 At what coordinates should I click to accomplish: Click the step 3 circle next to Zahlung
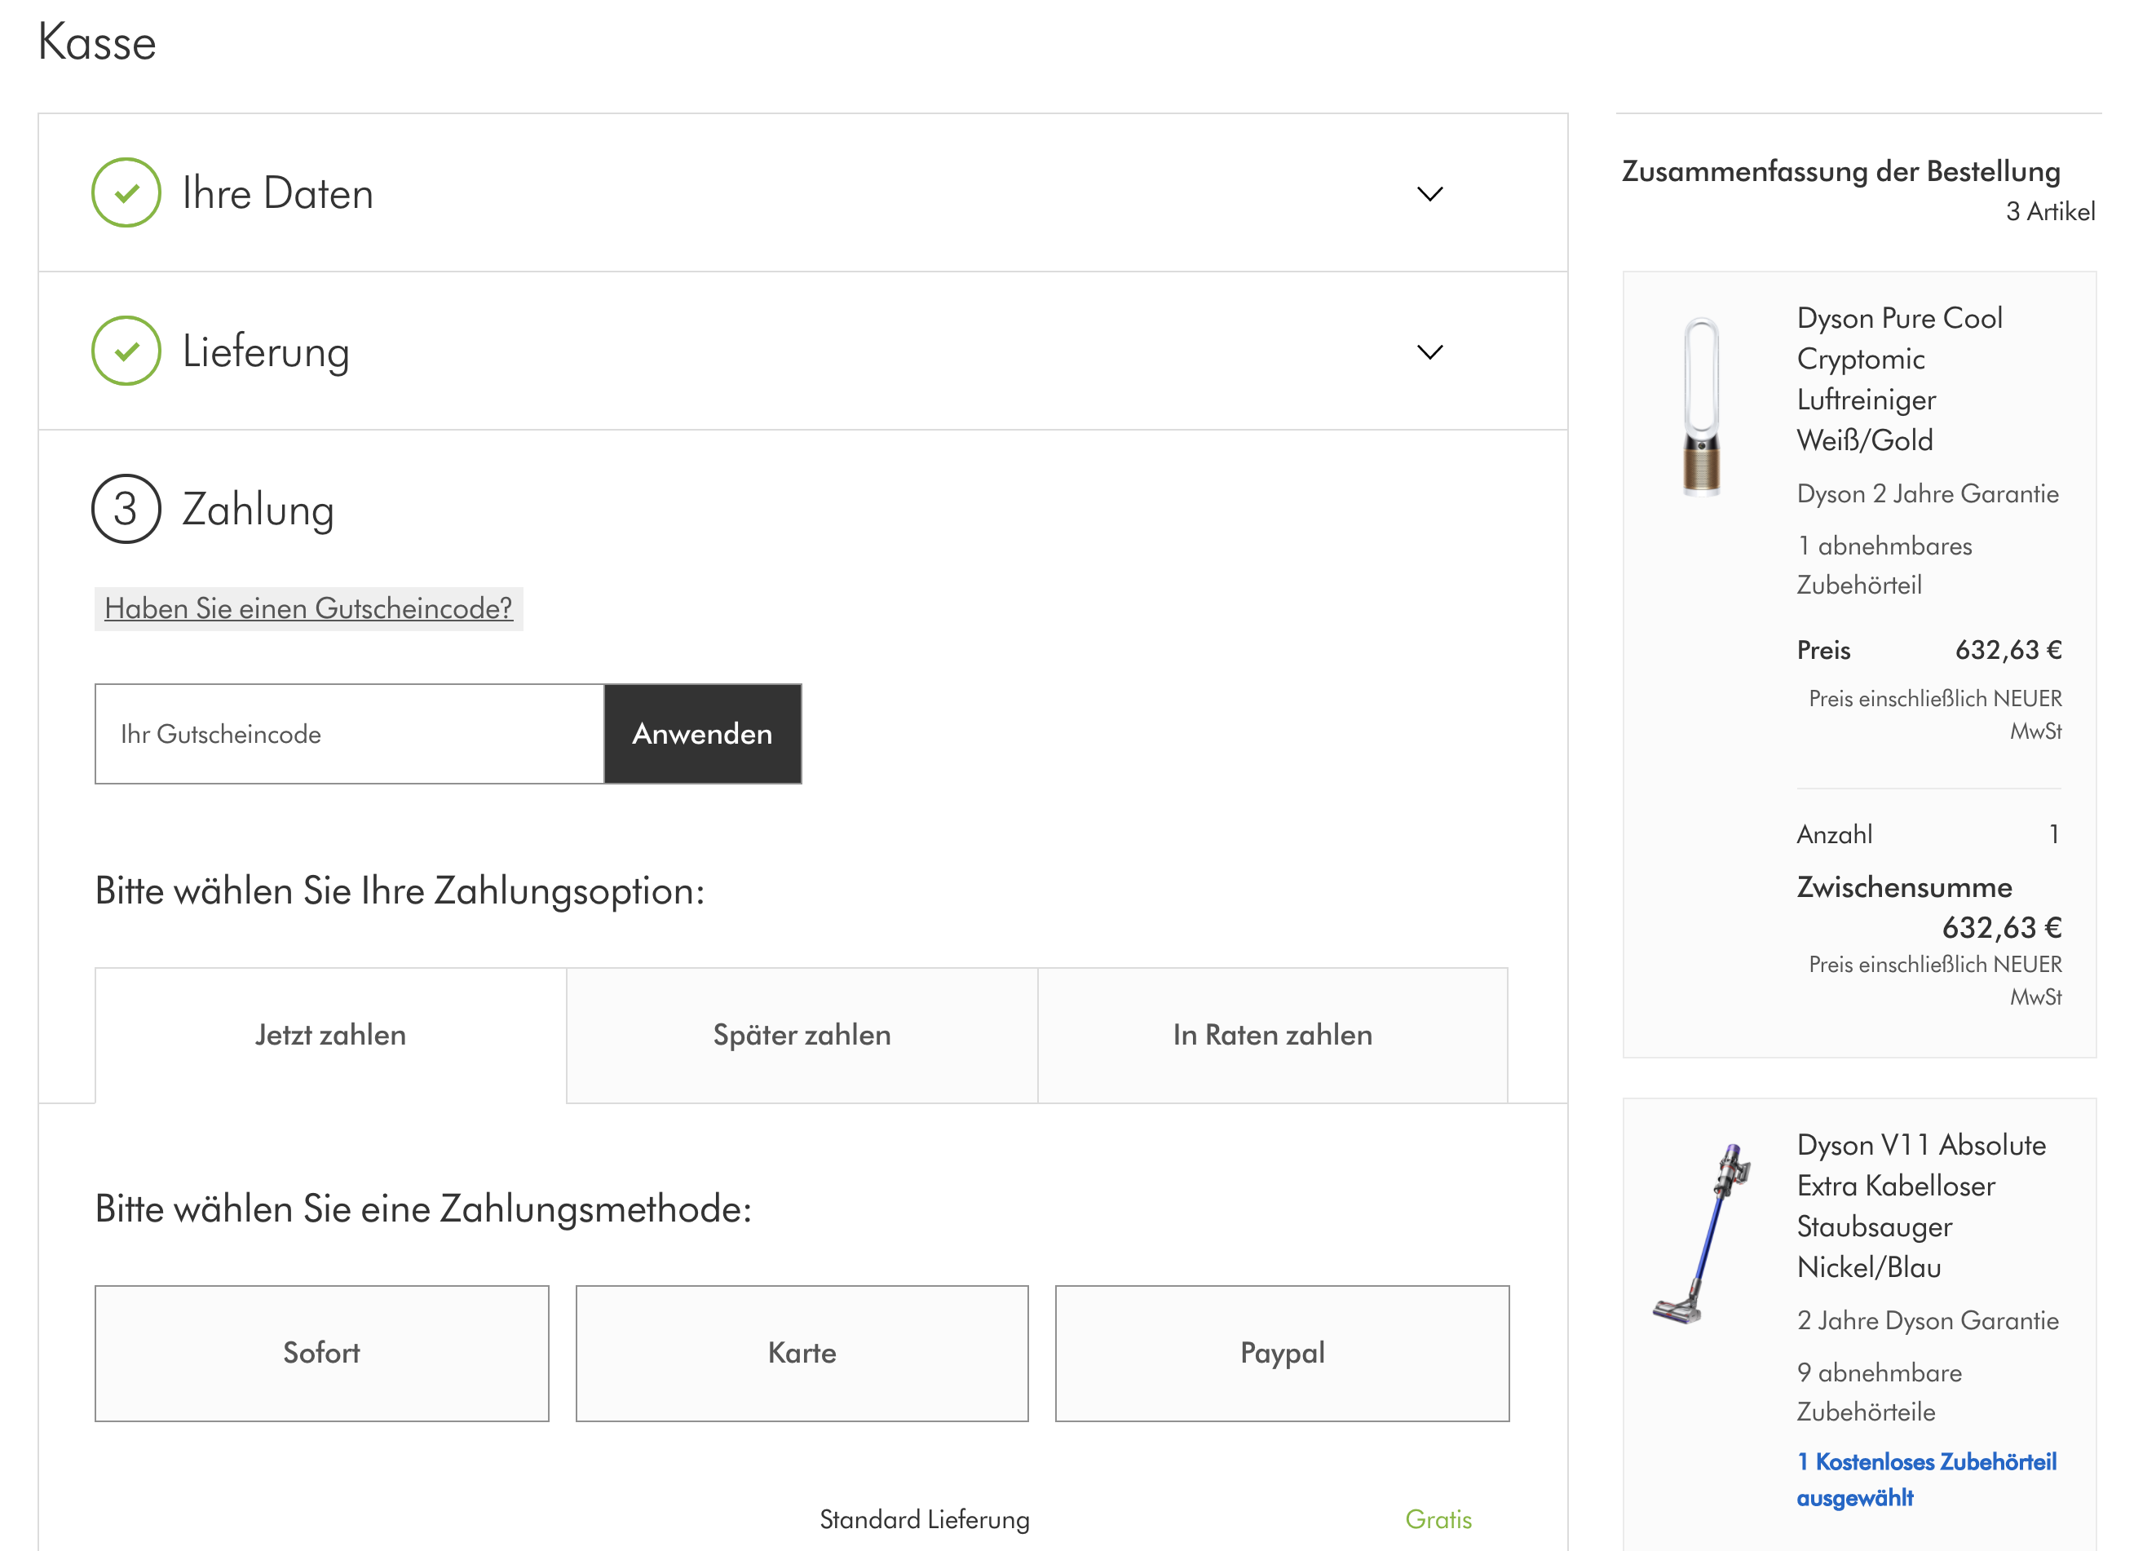[x=126, y=510]
